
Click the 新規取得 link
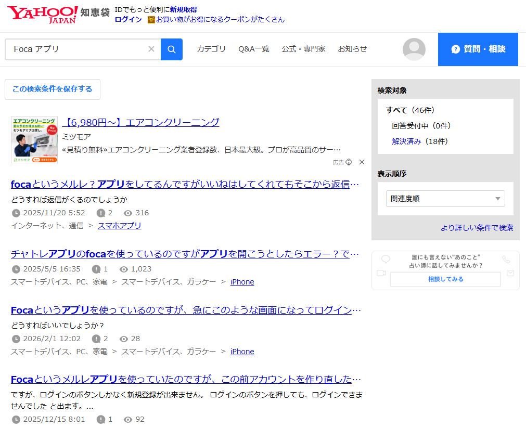click(183, 10)
